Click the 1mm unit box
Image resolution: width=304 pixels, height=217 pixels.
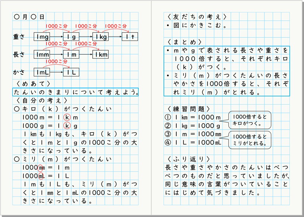tap(41, 54)
